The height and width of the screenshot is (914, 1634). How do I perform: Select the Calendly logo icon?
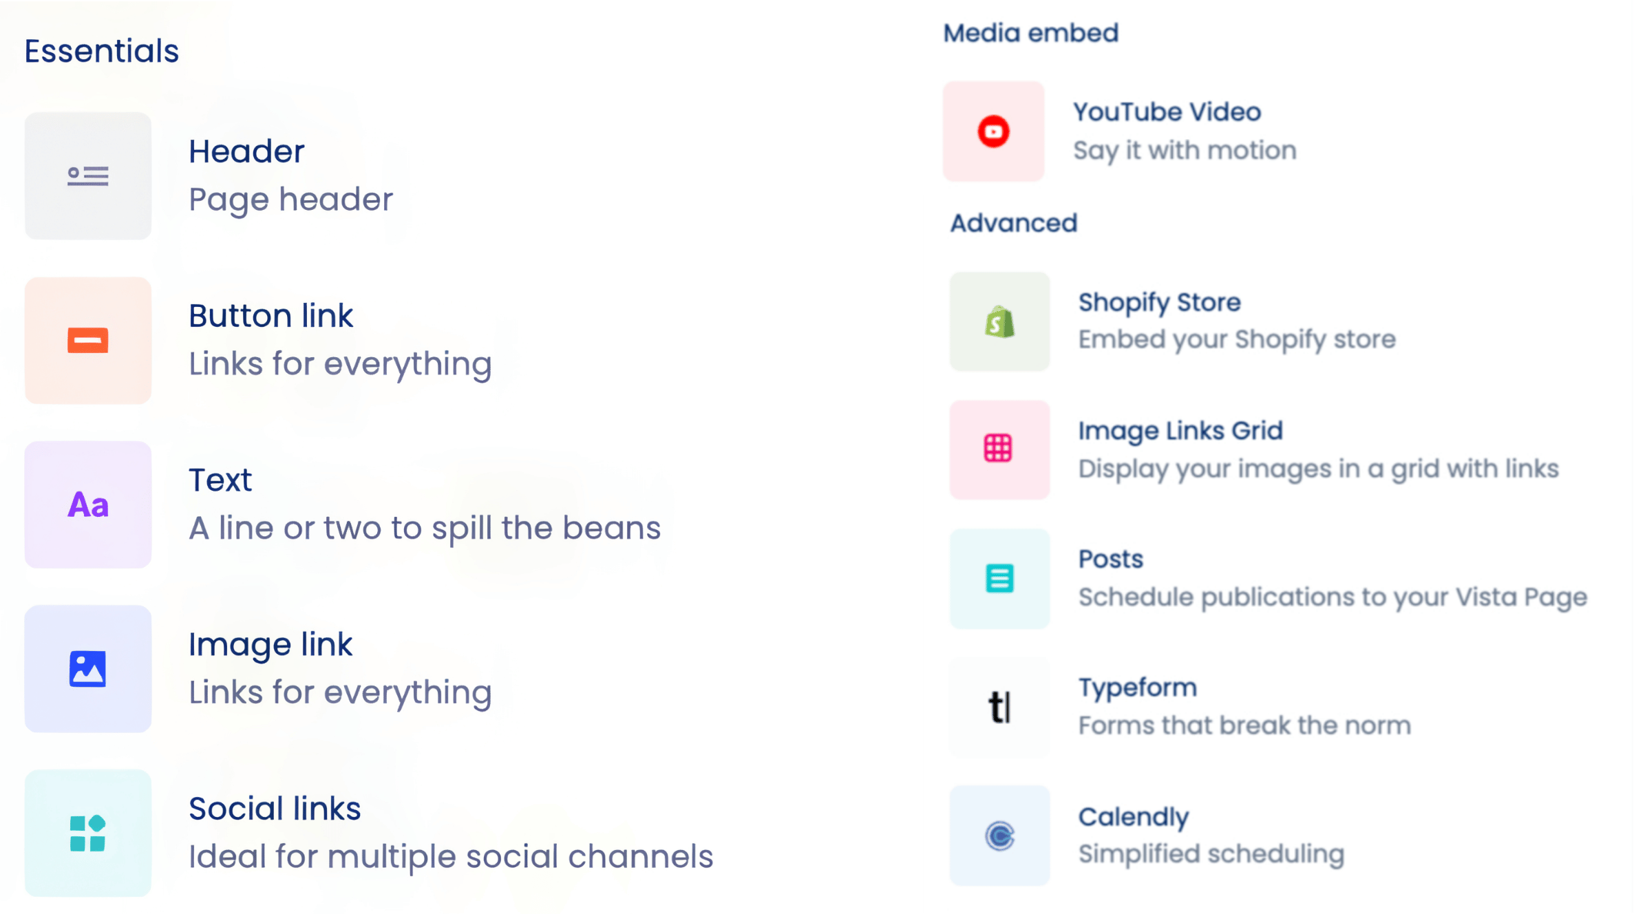(x=999, y=836)
